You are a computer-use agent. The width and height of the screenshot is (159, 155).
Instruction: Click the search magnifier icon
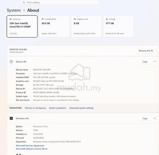point(24,2)
